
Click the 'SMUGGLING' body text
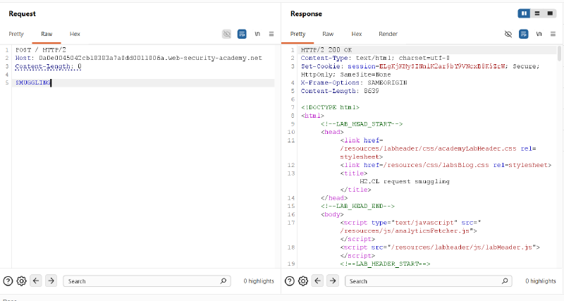point(32,82)
